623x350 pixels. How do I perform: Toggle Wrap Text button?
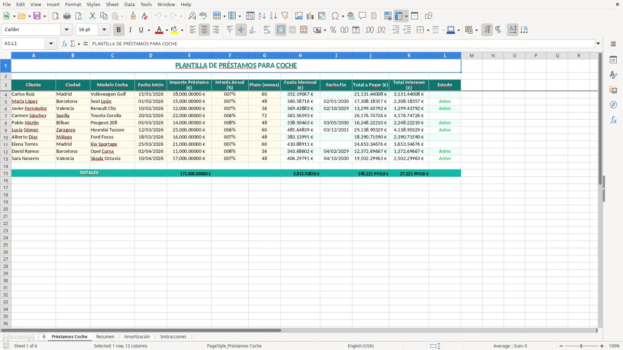[x=267, y=30]
